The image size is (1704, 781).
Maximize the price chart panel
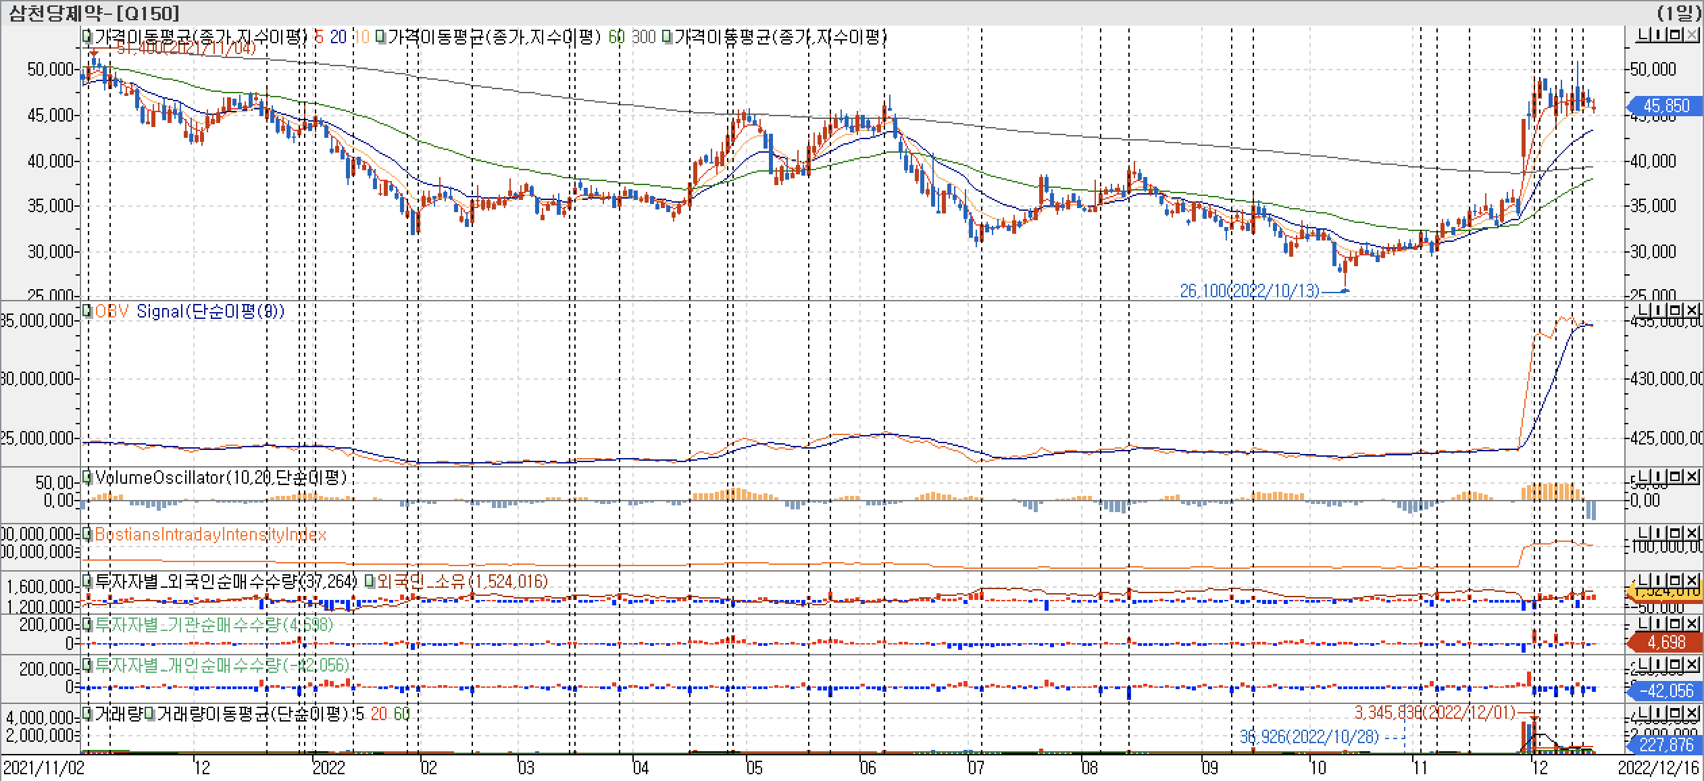click(x=1675, y=35)
